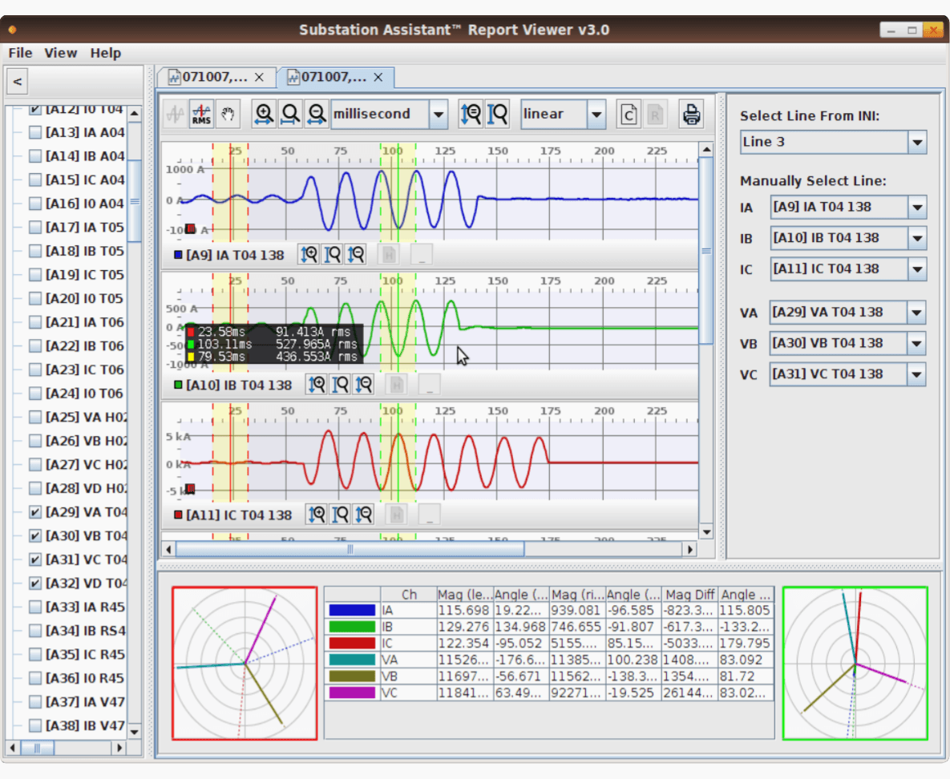This screenshot has width=950, height=779.
Task: Click main toolbar vertical zoom fit icon
Action: pos(497,114)
